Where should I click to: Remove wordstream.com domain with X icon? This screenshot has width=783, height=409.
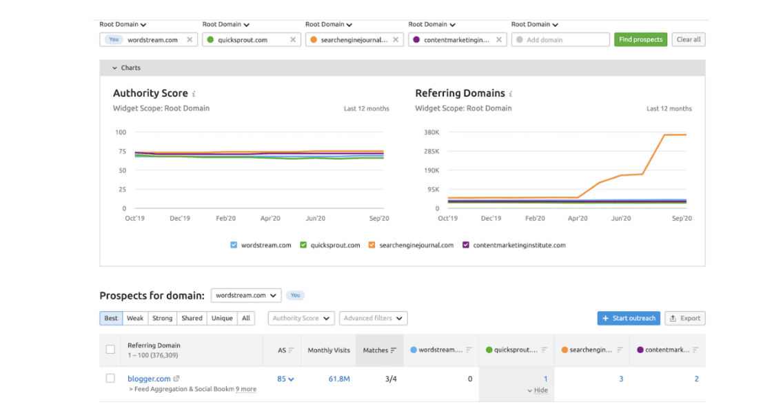point(190,39)
